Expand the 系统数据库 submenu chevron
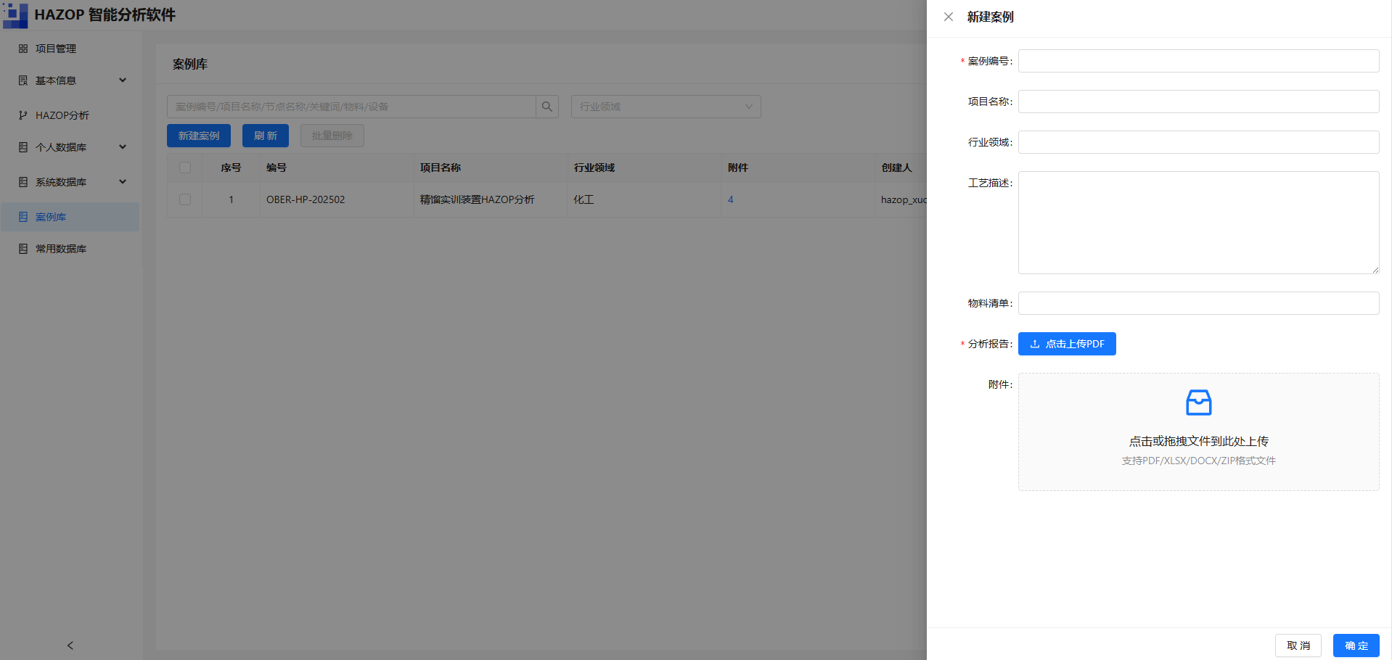Viewport: 1392px width, 660px height. pyautogui.click(x=123, y=182)
